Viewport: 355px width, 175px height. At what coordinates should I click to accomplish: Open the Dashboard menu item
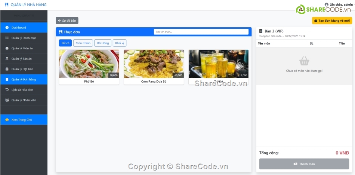click(24, 28)
